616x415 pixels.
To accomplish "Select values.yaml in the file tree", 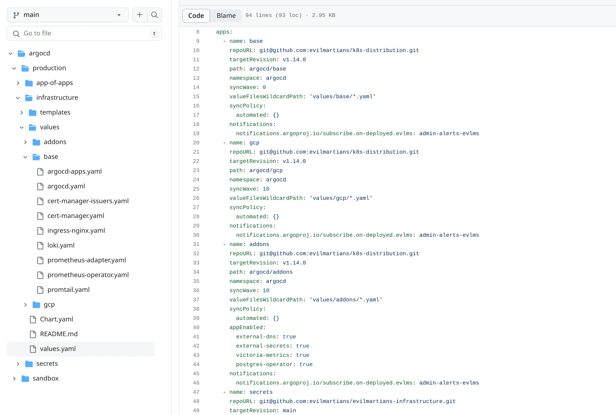I will click(81, 349).
